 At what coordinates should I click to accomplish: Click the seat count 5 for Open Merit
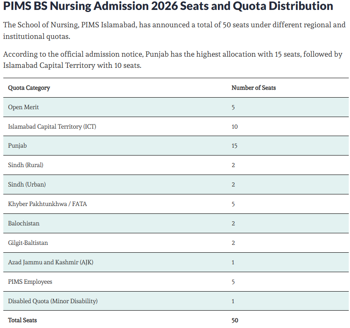233,108
